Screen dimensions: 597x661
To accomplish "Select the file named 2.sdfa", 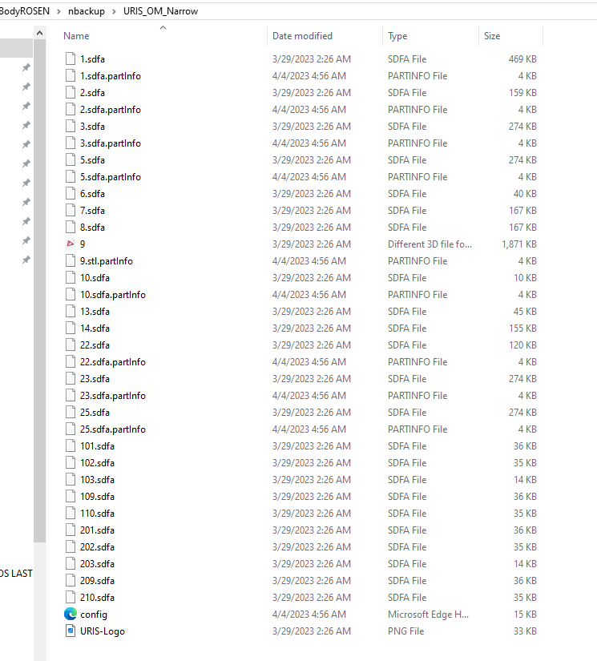I will 92,93.
